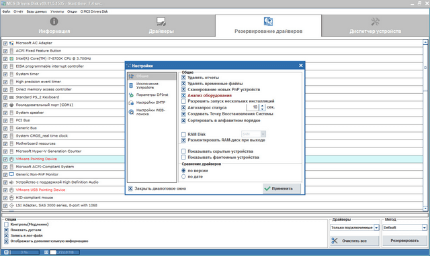The image size is (430, 256).
Task: Open Исключение Устройств settings section
Action: pyautogui.click(x=152, y=86)
